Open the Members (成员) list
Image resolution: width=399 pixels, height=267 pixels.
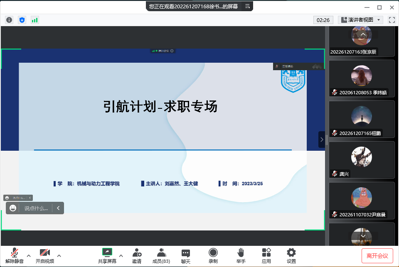coord(161,255)
